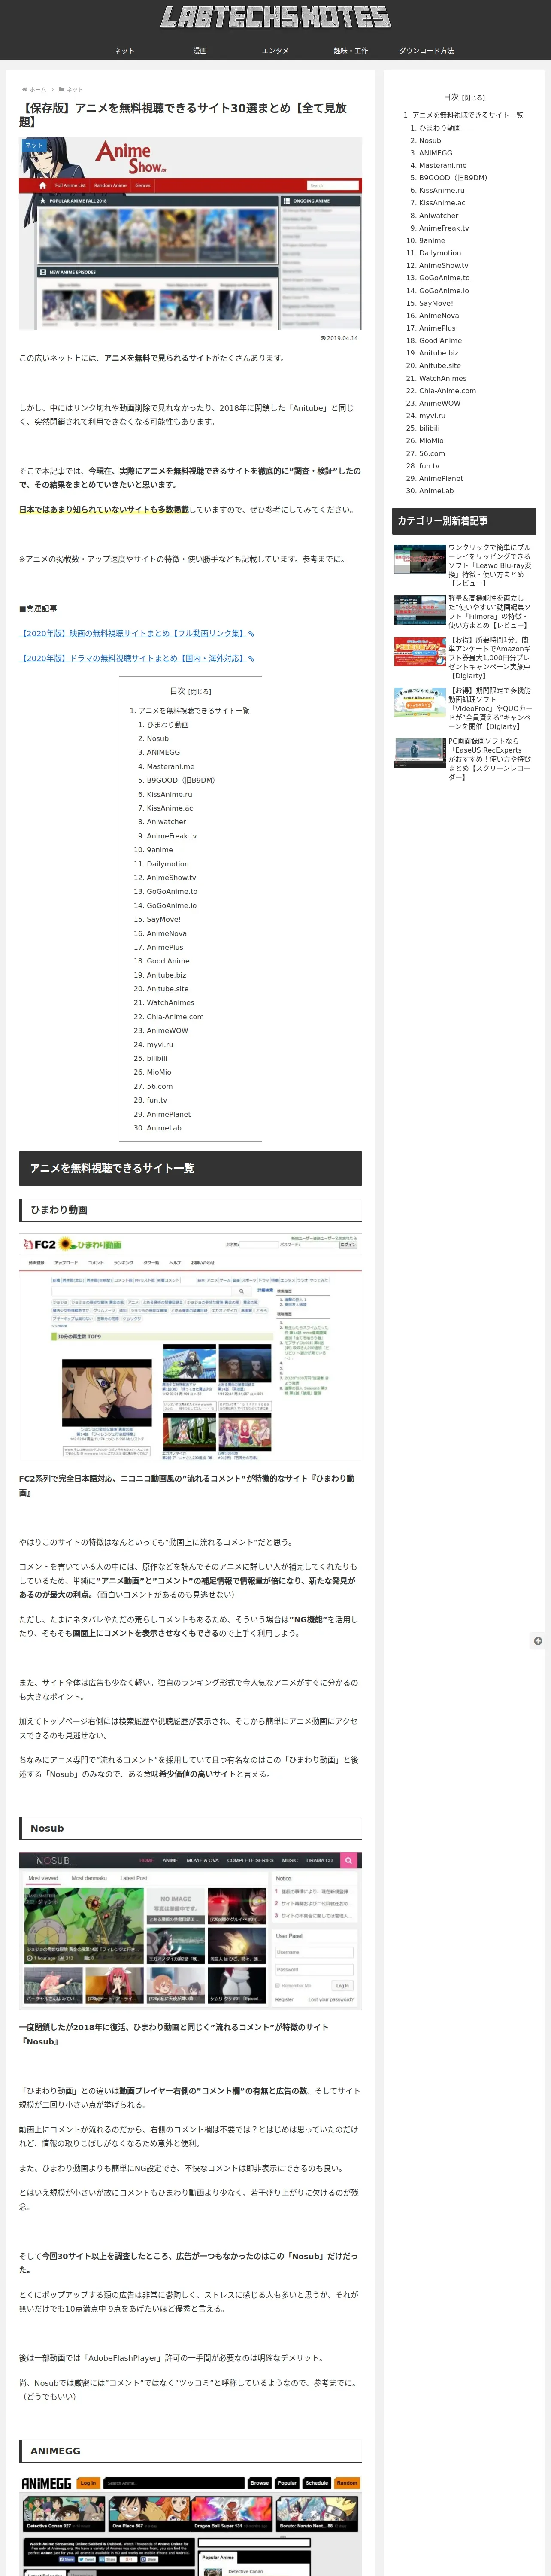551x2576 pixels.
Task: Open the Filmora review article link
Action: click(x=490, y=611)
